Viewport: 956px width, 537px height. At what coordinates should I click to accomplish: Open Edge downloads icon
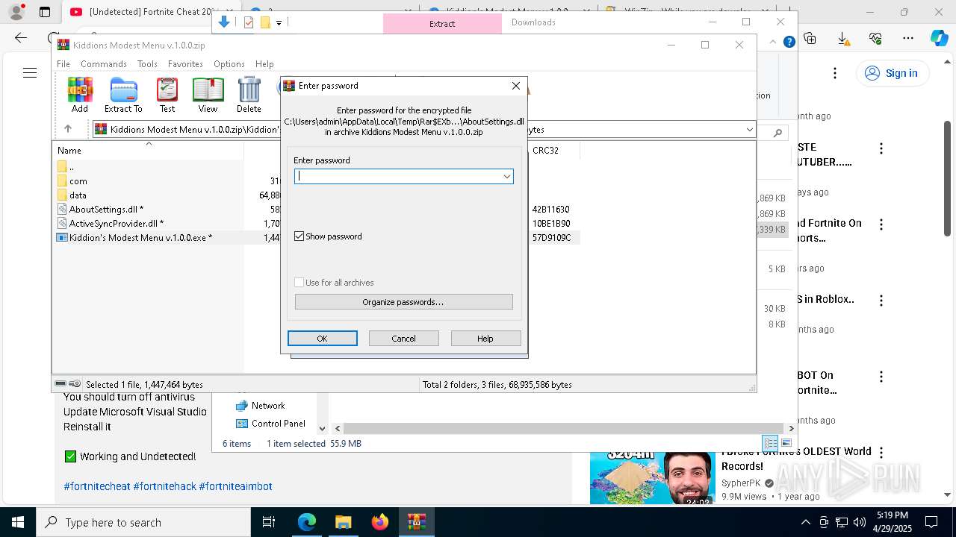point(842,38)
